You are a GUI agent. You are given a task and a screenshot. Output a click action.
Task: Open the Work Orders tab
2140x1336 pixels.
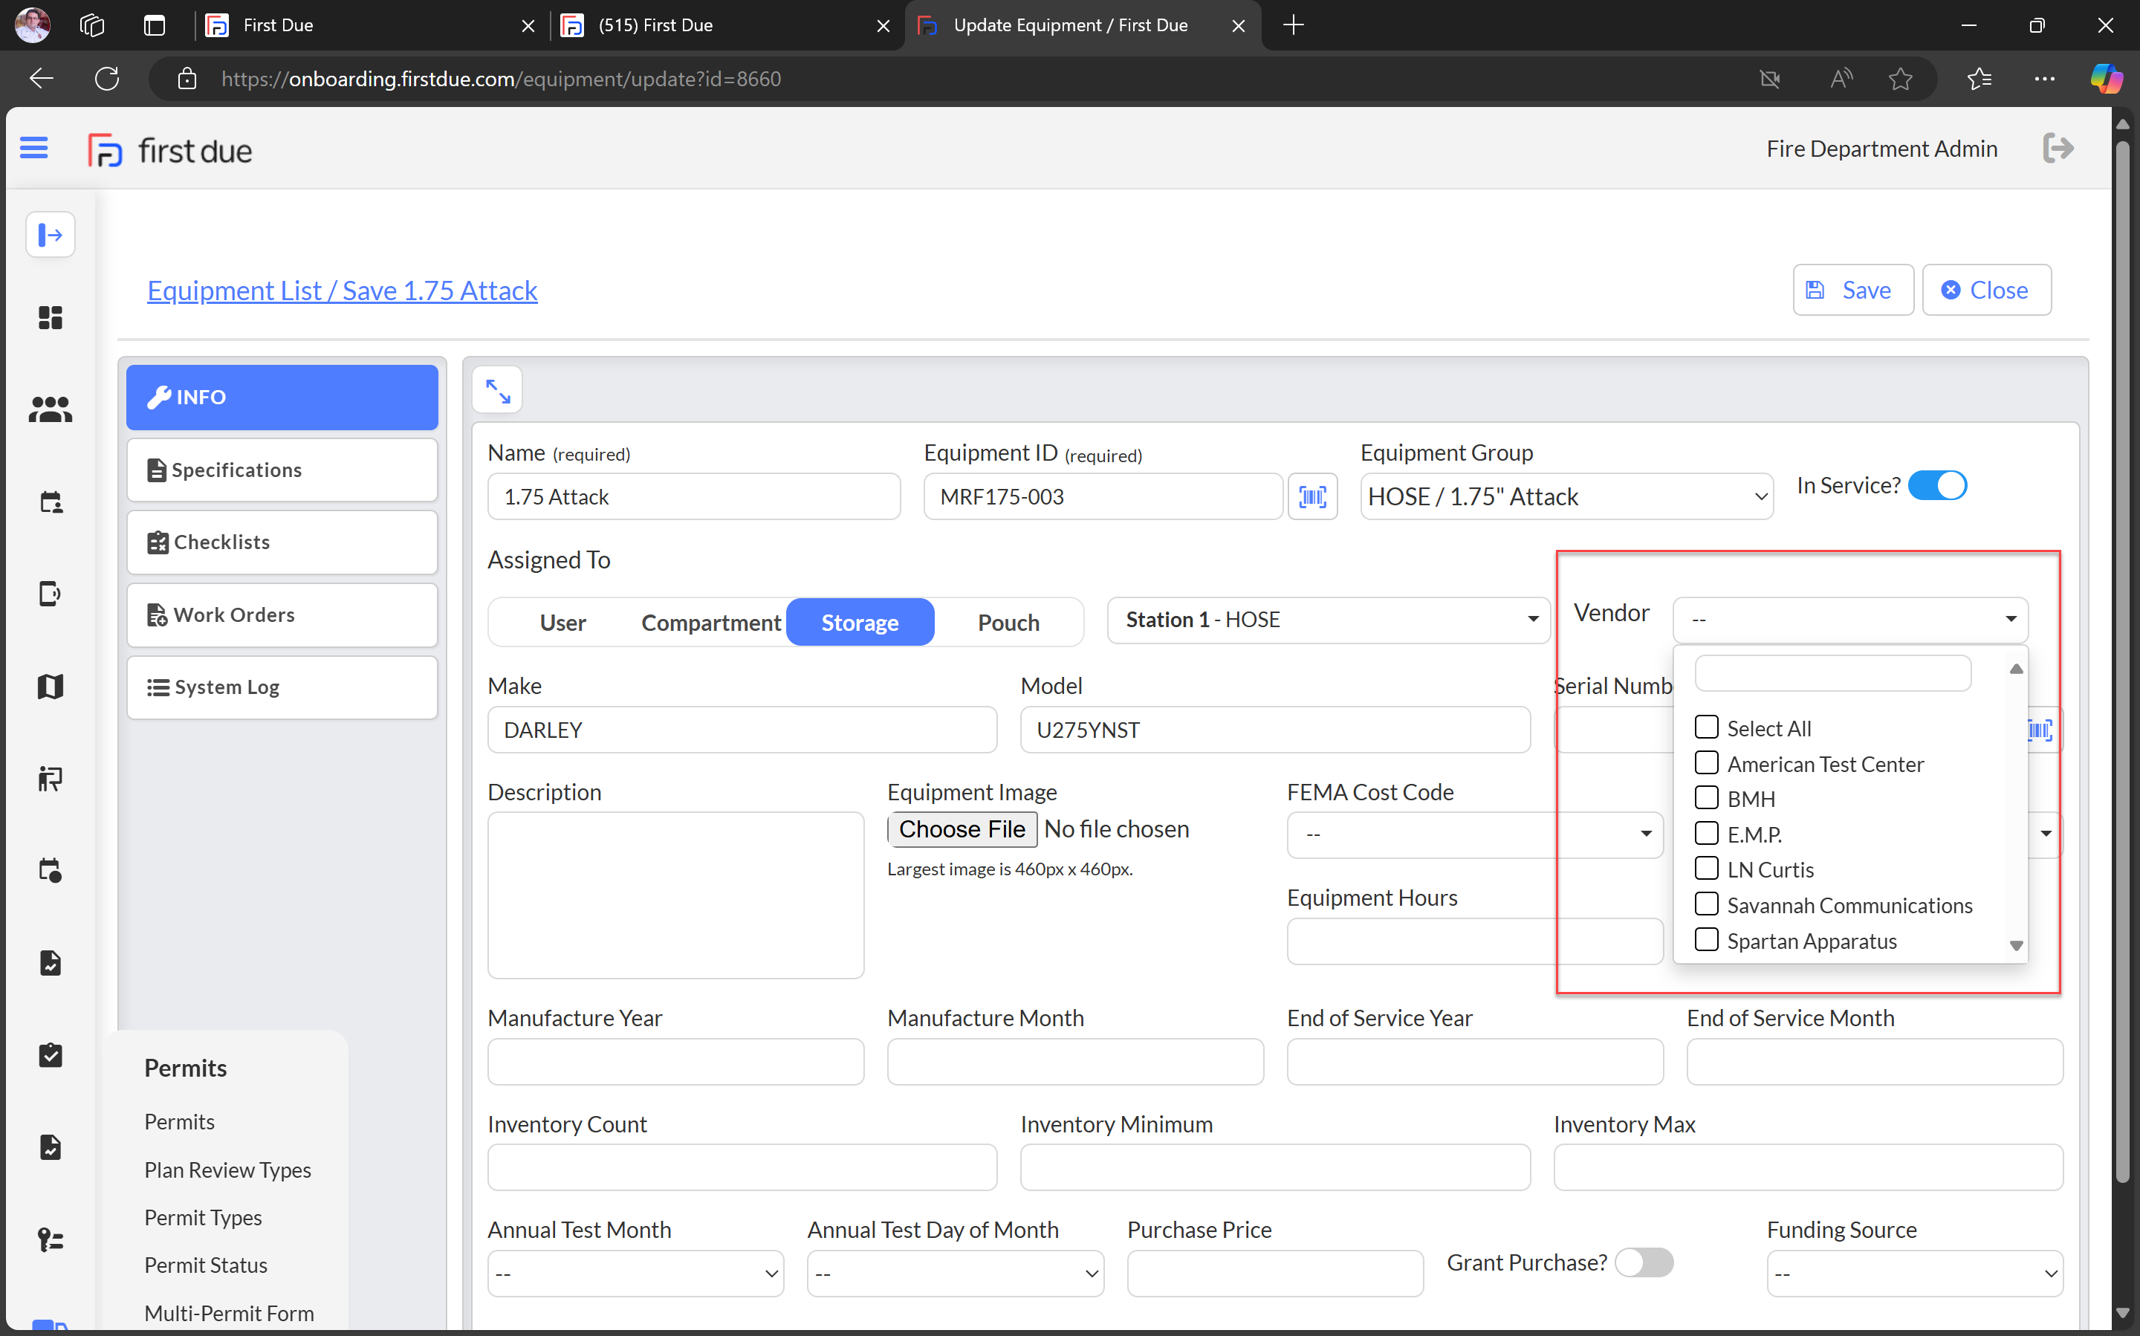pos(282,615)
